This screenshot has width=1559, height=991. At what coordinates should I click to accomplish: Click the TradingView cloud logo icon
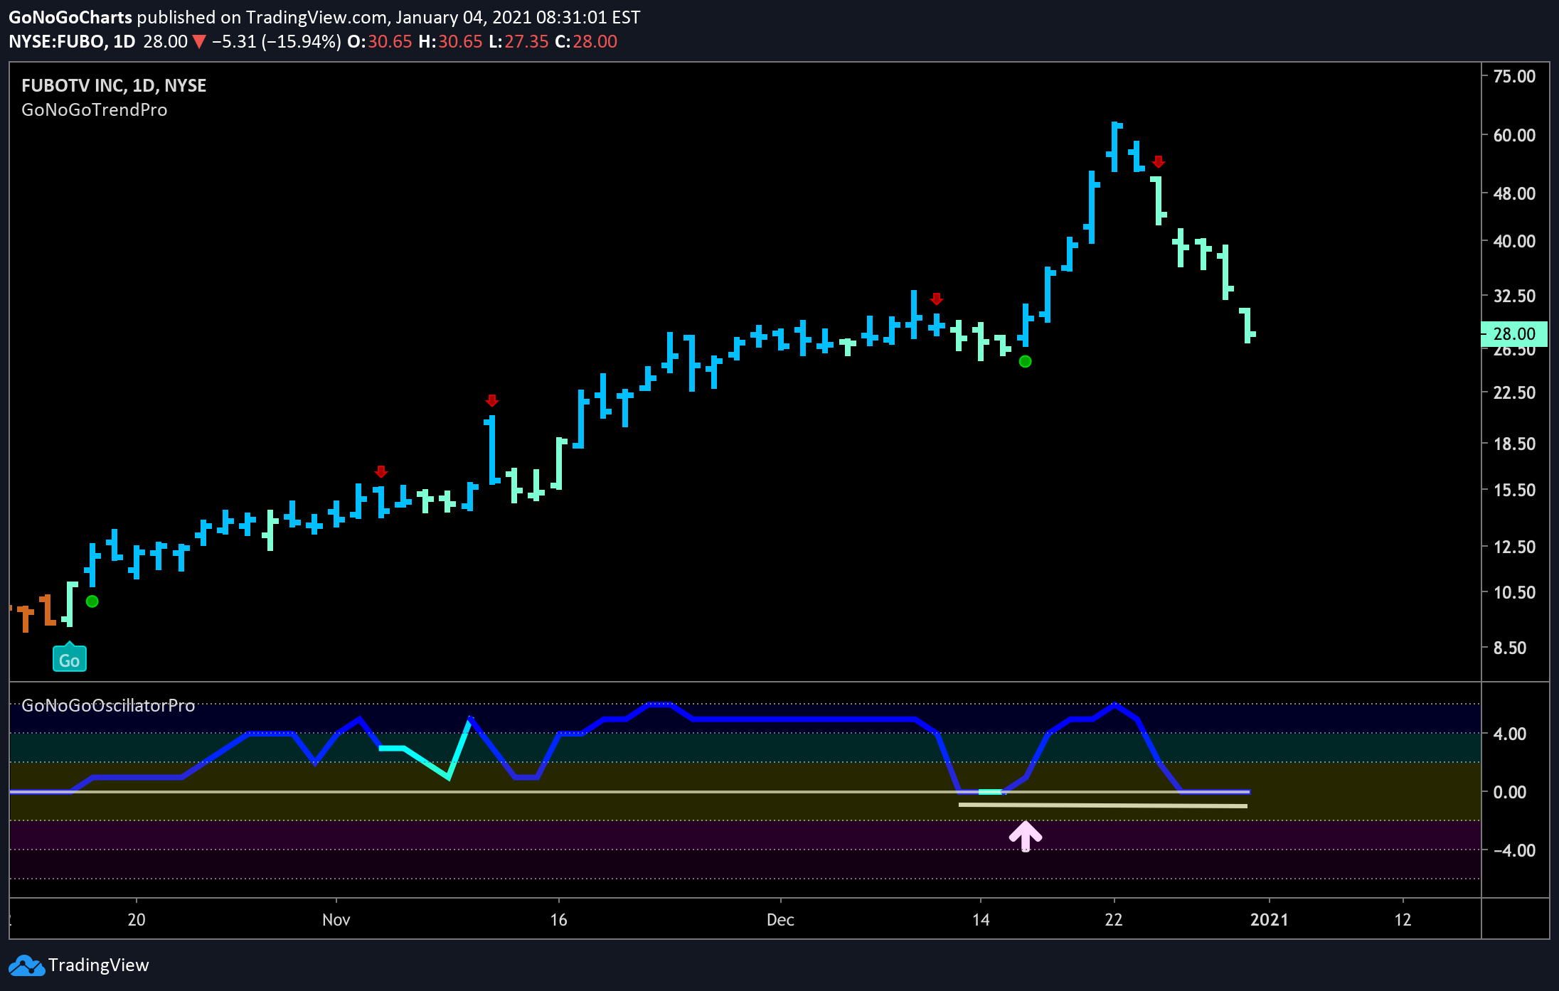coord(26,965)
